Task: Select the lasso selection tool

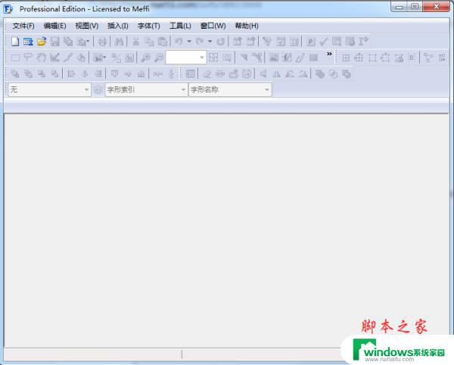Action: pyautogui.click(x=28, y=58)
